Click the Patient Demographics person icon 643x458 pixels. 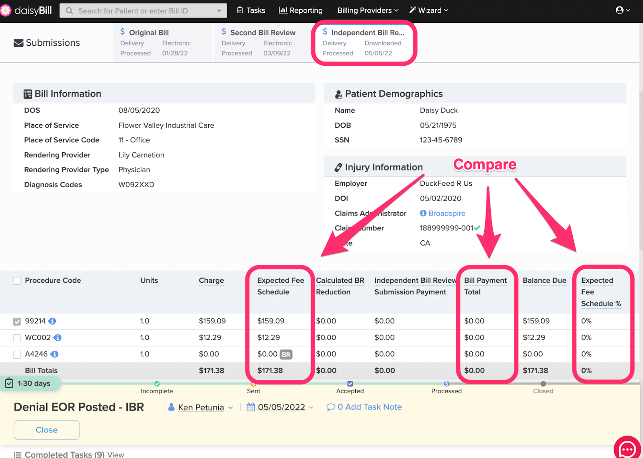(x=339, y=94)
